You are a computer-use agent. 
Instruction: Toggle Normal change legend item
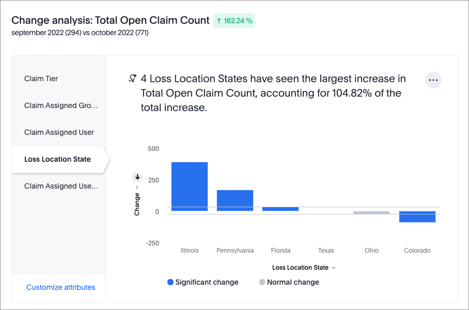pyautogui.click(x=289, y=282)
